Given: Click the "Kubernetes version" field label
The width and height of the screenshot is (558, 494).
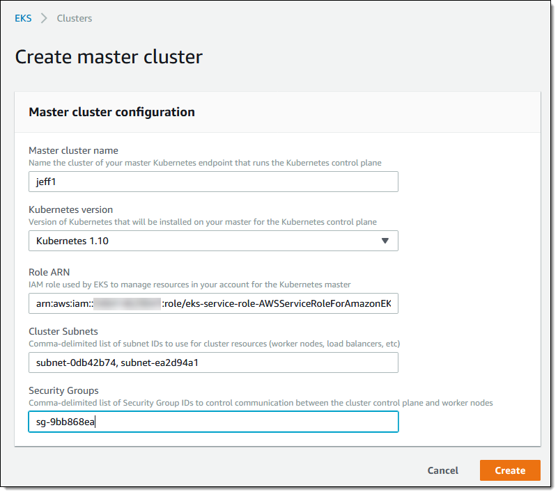Looking at the screenshot, I should click(x=70, y=209).
